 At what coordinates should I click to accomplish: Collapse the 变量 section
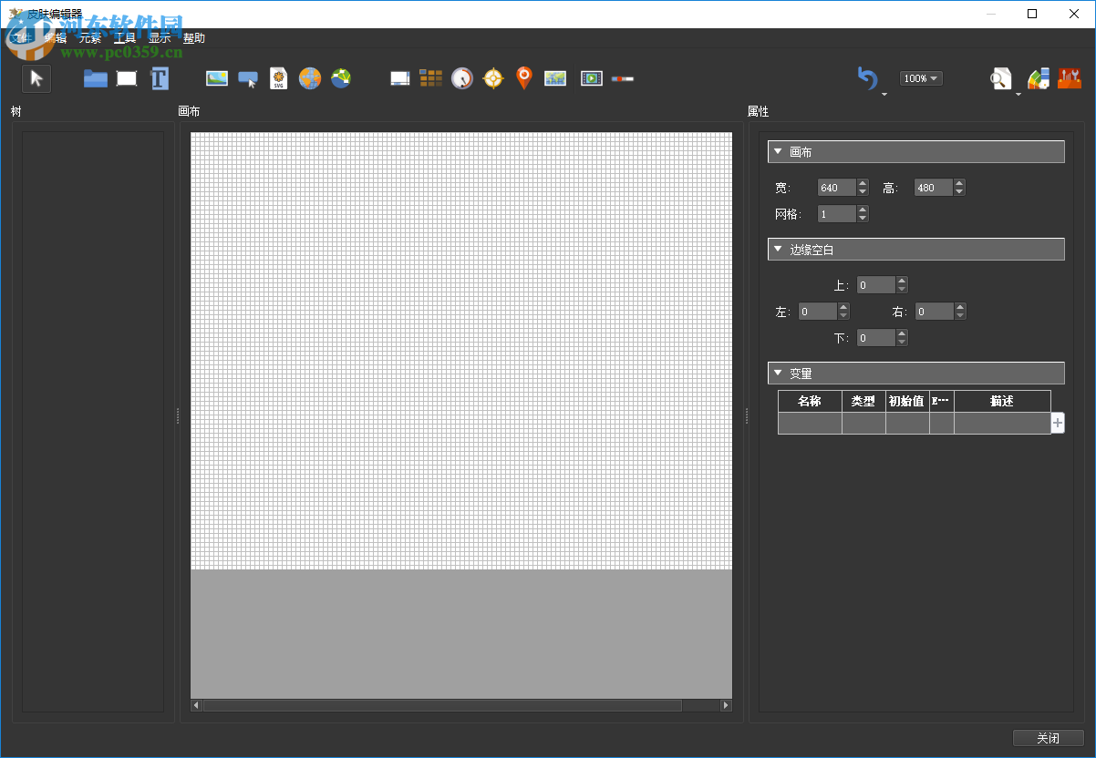pos(778,373)
